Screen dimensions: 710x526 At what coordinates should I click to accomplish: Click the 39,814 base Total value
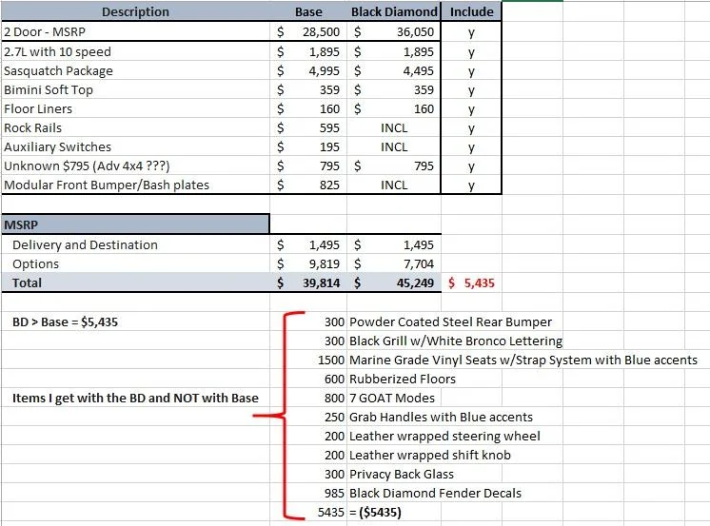coord(321,282)
